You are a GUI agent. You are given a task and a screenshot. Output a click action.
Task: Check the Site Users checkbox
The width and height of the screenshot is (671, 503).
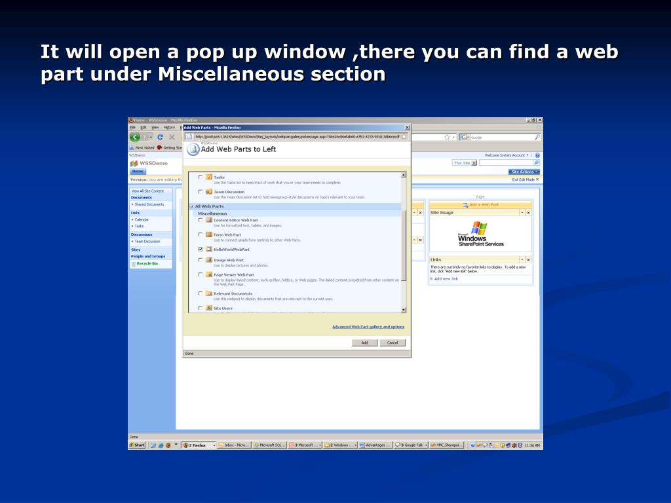point(201,308)
